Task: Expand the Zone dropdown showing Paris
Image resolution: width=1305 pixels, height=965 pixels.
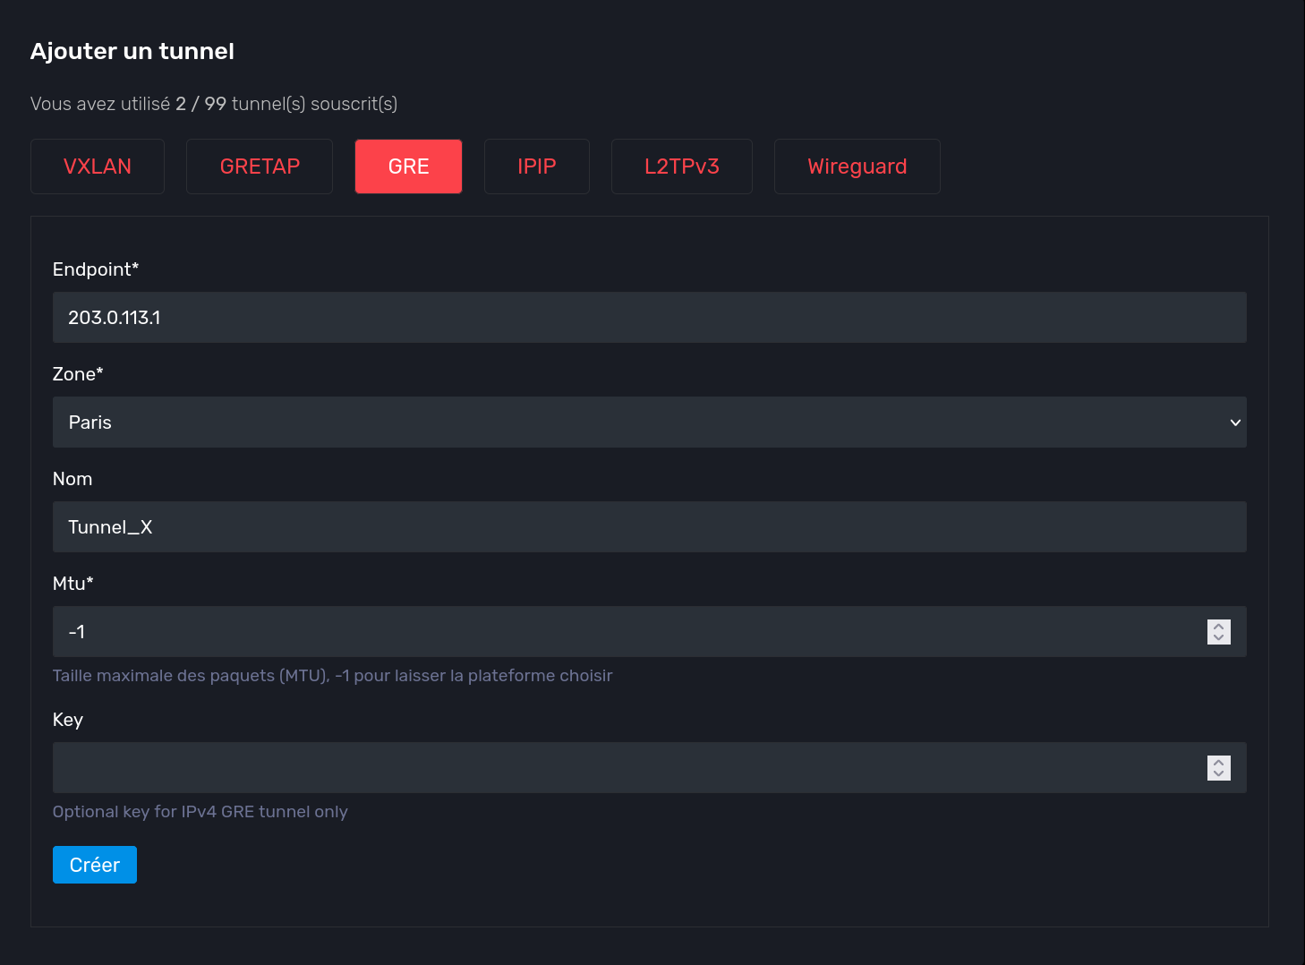Action: click(x=649, y=423)
